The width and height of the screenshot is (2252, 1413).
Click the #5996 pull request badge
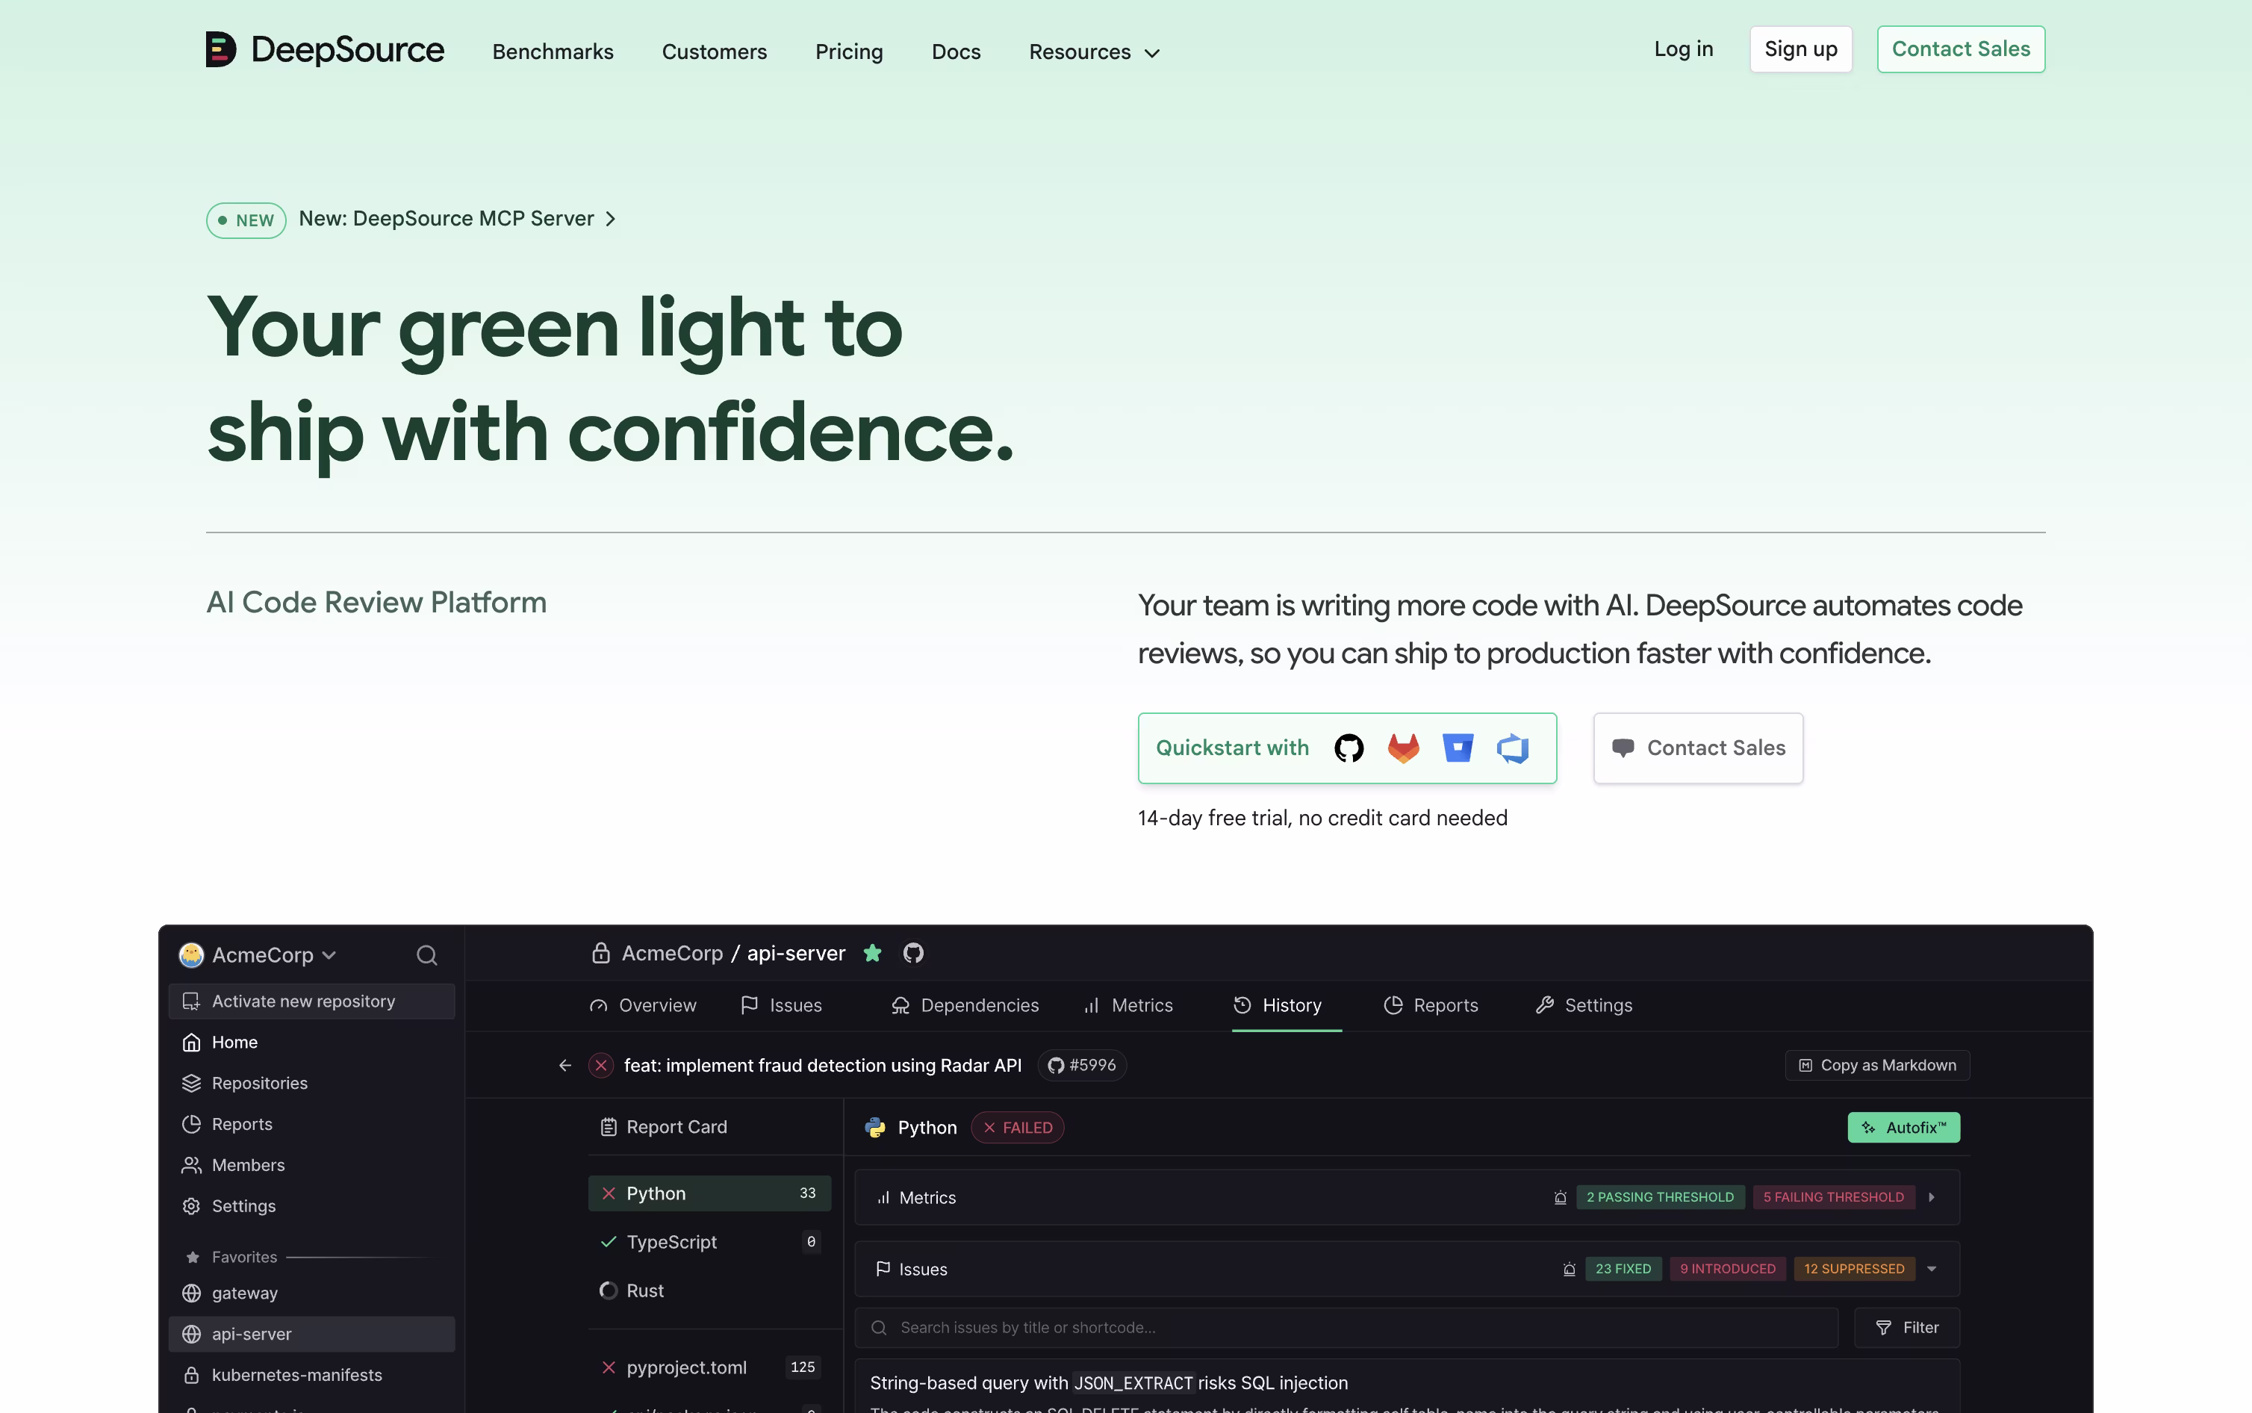(1082, 1066)
